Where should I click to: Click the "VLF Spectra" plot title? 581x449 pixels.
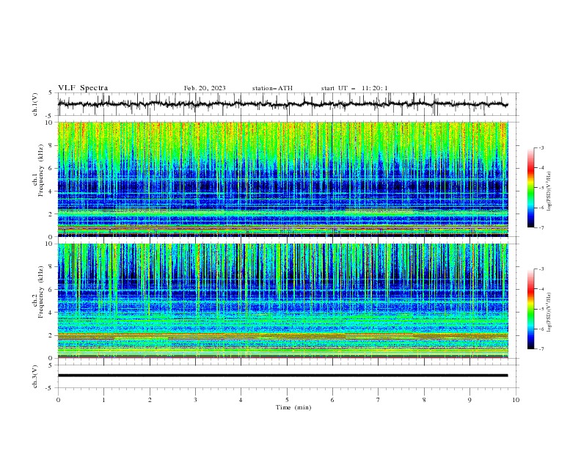point(83,88)
